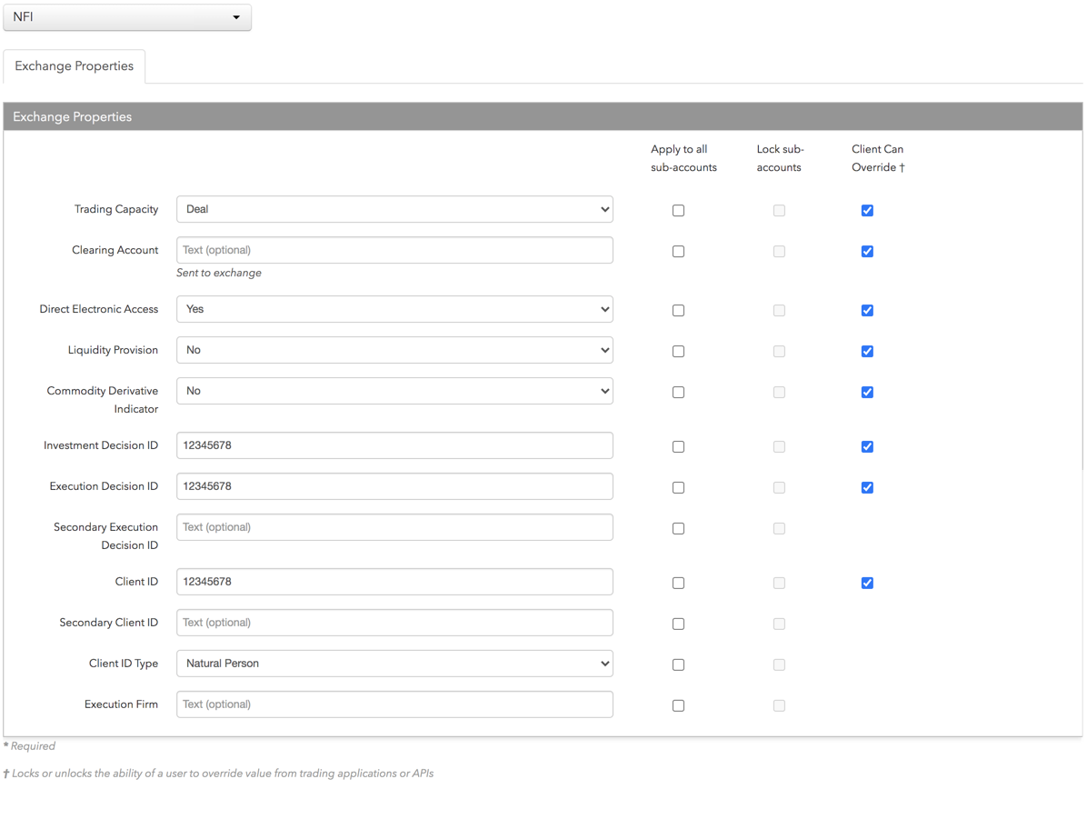Open the NFI exchange dropdown
The height and width of the screenshot is (819, 1087).
tap(127, 16)
